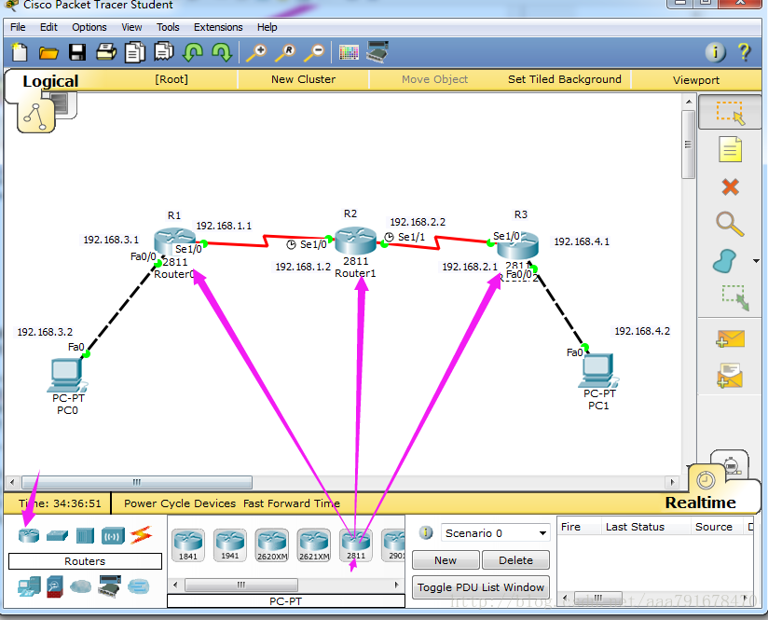Click the Undo green arrow icon
Image resolution: width=768 pixels, height=620 pixels.
(193, 52)
